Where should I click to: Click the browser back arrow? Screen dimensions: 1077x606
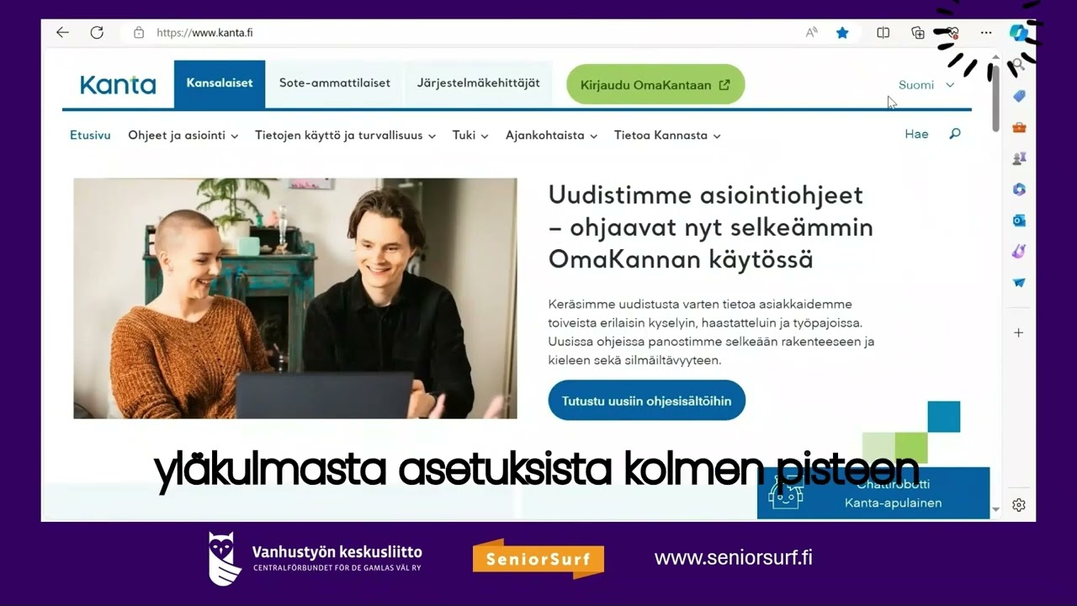click(x=62, y=33)
